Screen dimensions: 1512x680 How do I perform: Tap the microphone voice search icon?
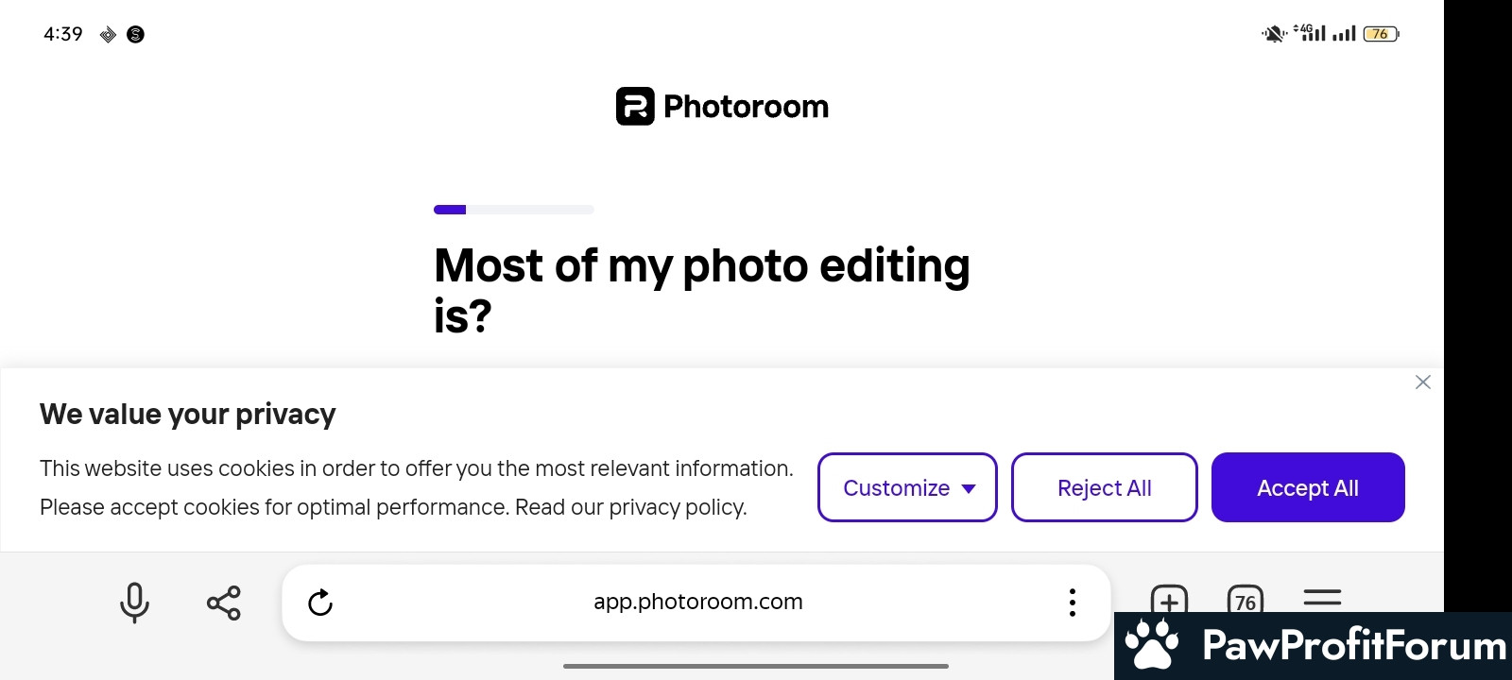[x=134, y=603]
